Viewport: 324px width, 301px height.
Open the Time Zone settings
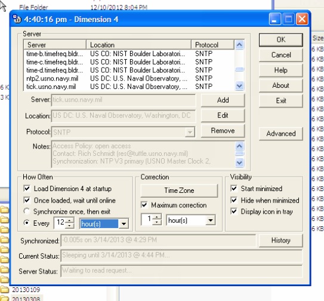point(179,191)
